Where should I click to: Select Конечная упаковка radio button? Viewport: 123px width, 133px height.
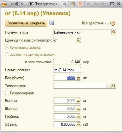point(7,47)
